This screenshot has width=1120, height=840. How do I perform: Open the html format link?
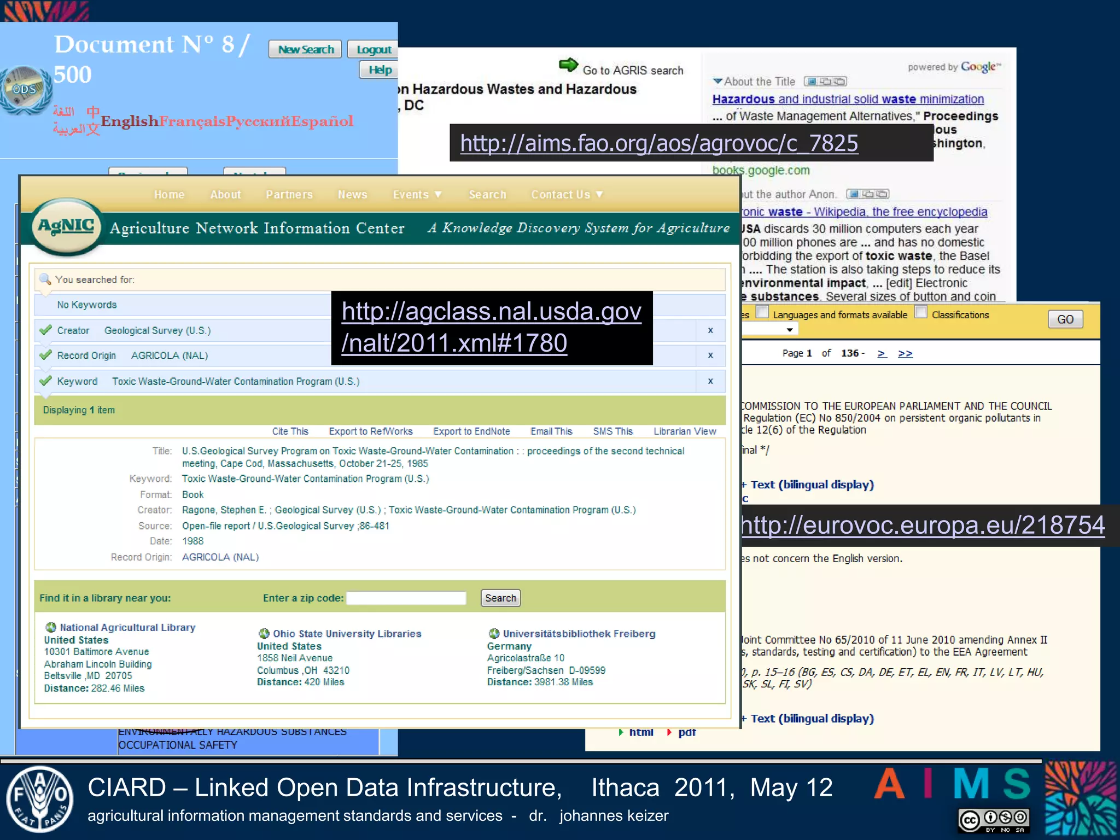coord(641,732)
